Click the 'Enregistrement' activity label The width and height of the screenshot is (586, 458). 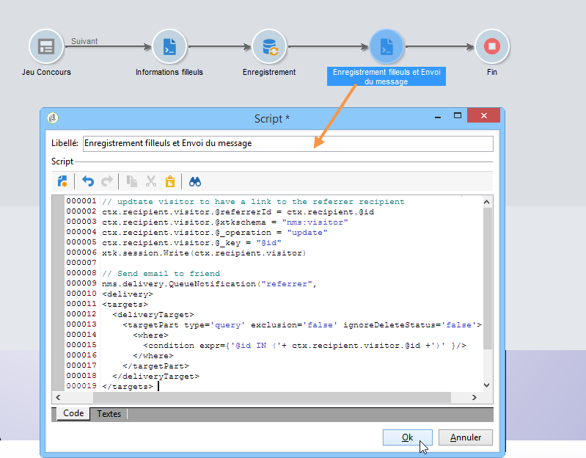pyautogui.click(x=269, y=72)
